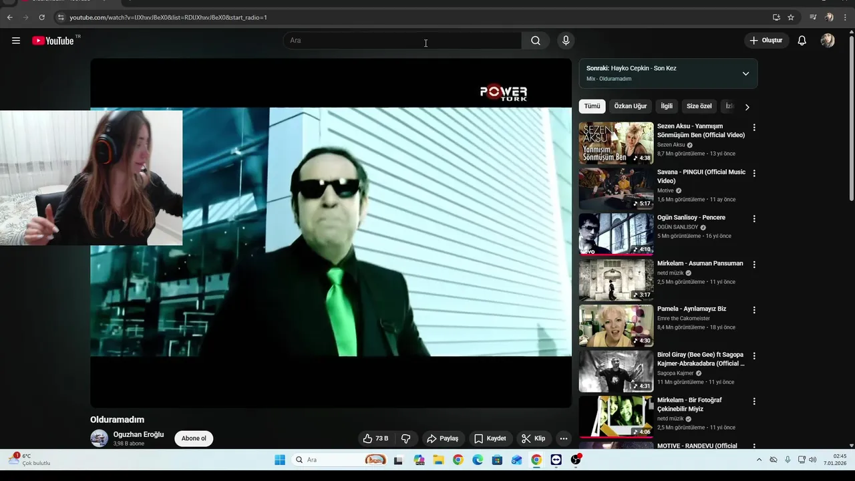Click the browser address bar URL
The width and height of the screenshot is (855, 481).
(x=168, y=17)
